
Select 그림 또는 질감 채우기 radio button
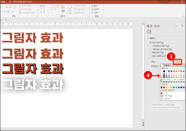tap(151, 49)
